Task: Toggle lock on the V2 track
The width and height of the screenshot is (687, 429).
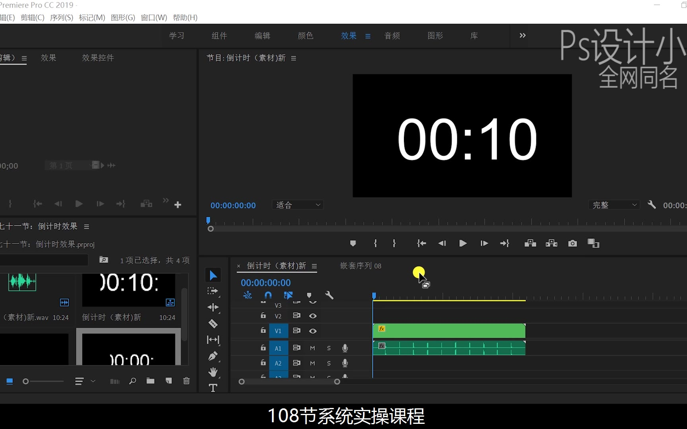Action: [263, 316]
